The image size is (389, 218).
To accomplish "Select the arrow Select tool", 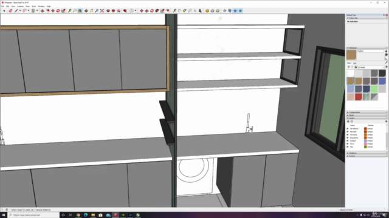I will [4, 11].
